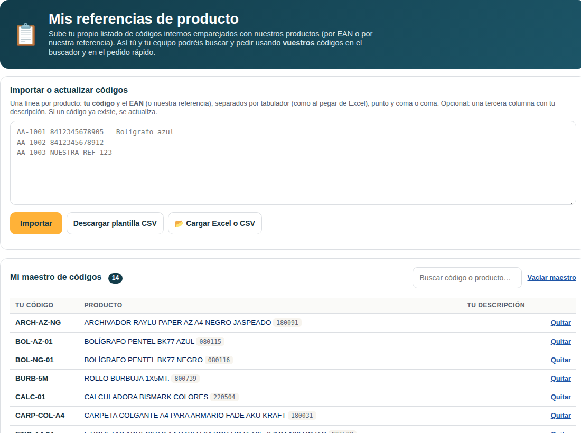Open the Cargar Excel o CSV button
The height and width of the screenshot is (433, 581).
click(x=215, y=223)
